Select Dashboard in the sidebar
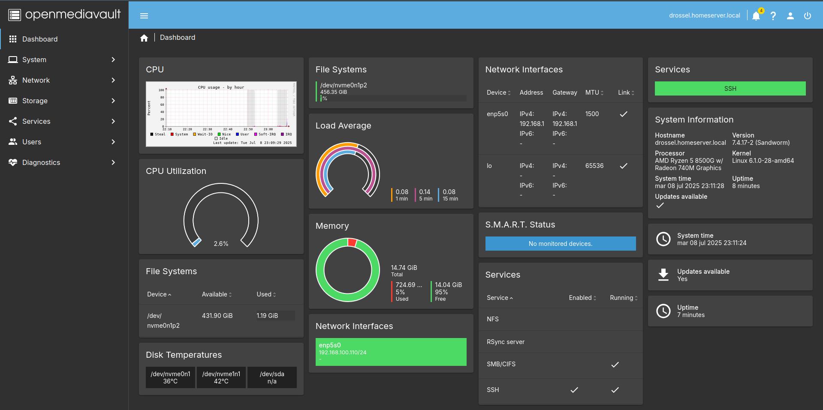This screenshot has width=823, height=410. tap(40, 39)
